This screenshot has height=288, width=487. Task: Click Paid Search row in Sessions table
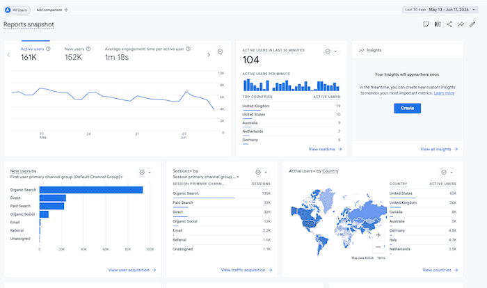(221, 203)
